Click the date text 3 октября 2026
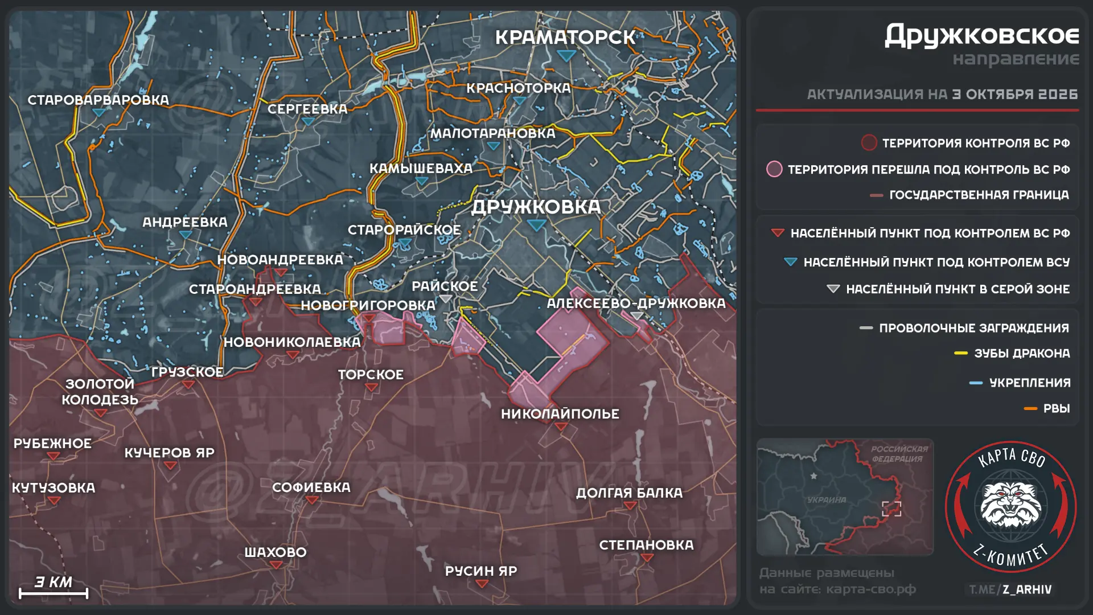This screenshot has width=1093, height=615. click(x=1015, y=94)
